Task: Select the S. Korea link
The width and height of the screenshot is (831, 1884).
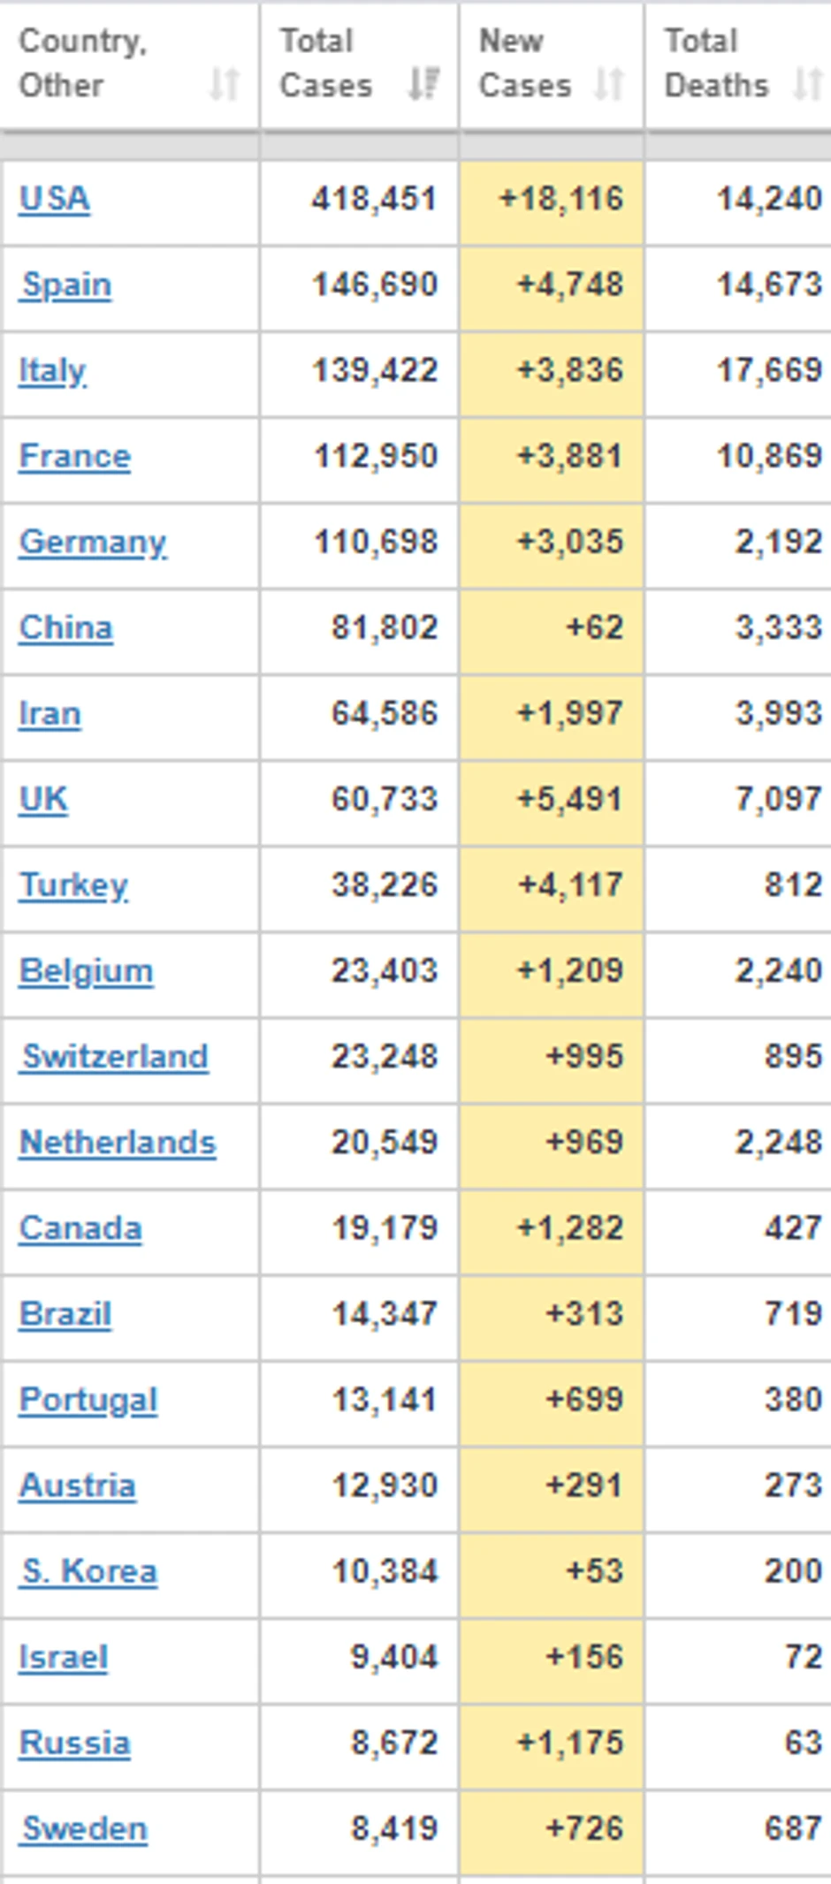Action: pos(89,1570)
